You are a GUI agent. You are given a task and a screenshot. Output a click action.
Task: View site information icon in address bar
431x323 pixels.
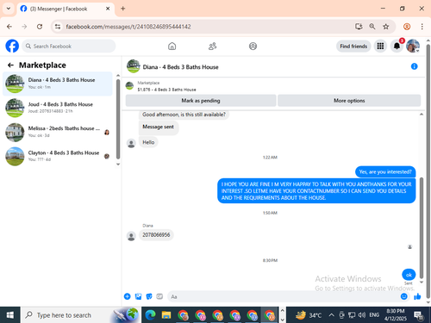click(58, 27)
